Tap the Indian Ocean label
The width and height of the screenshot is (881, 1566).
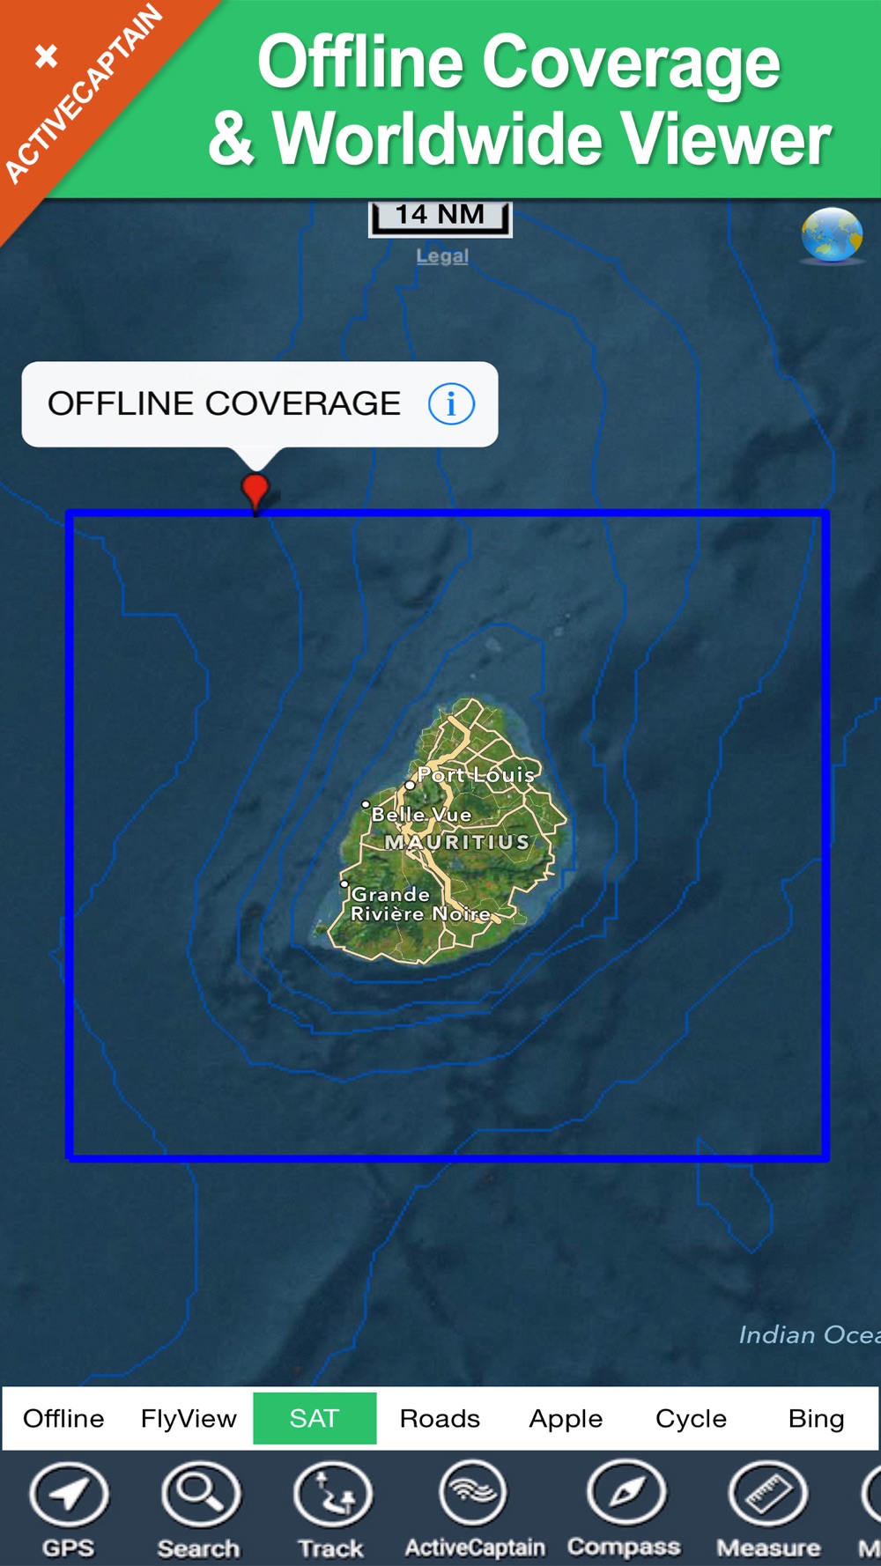tap(810, 1335)
